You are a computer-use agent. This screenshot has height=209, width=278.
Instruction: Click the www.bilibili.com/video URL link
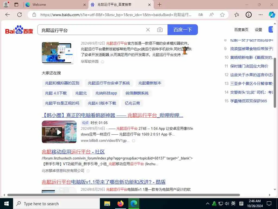[105, 141]
